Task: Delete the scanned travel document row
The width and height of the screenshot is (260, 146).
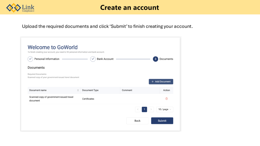Action: point(167,99)
